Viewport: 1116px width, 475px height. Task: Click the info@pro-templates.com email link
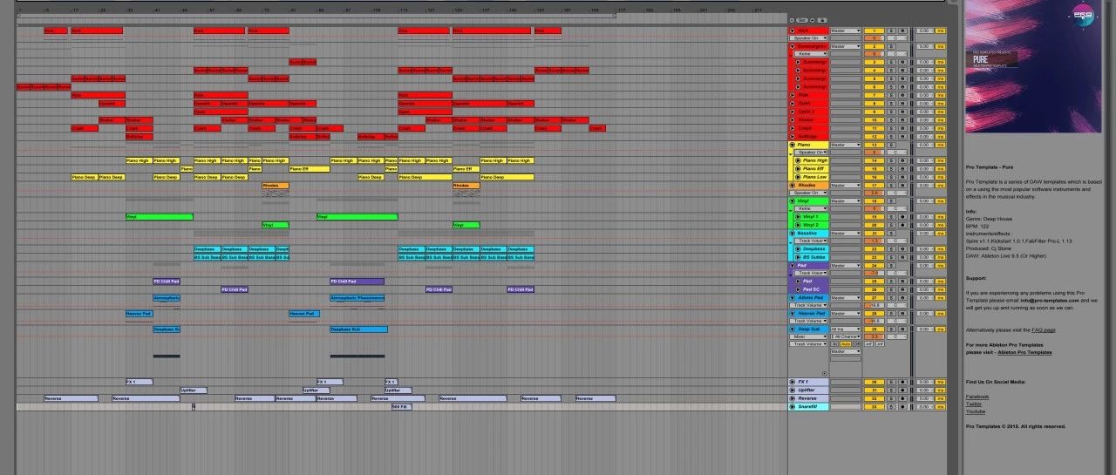click(1051, 301)
